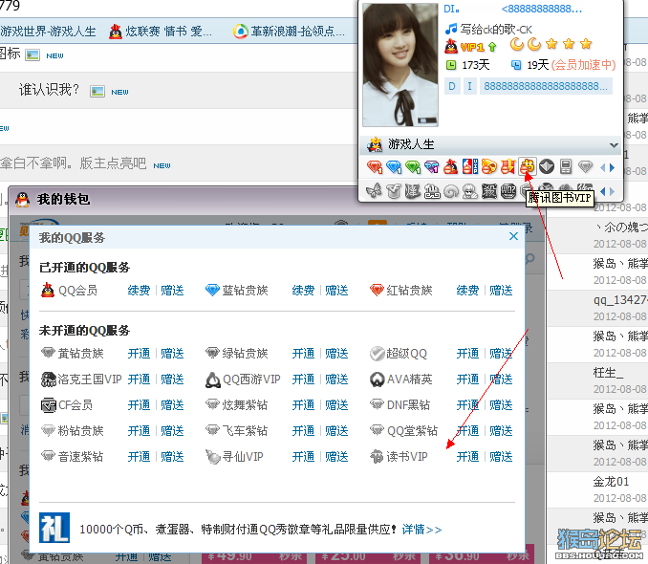Viewport: 648px width, 564px height.
Task: Open the 详情>> gift details link
Action: point(421,530)
